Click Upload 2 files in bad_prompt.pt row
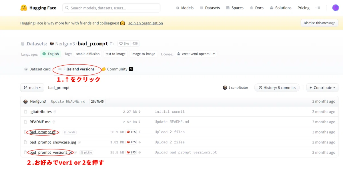 pyautogui.click(x=169, y=132)
